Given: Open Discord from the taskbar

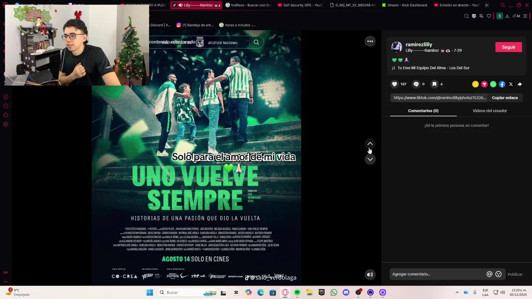Looking at the screenshot, I should coord(346,292).
